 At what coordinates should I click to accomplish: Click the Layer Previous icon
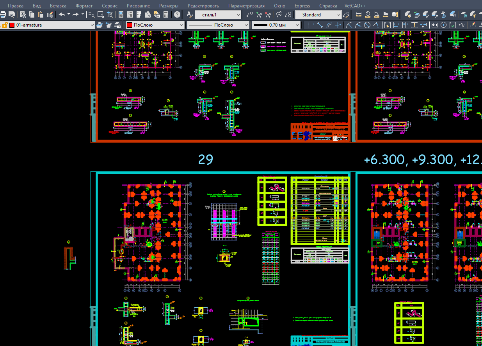click(x=108, y=25)
